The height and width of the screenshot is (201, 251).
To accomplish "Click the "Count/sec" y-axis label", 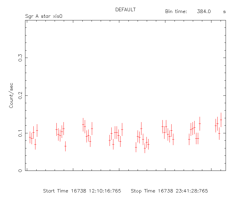I will 11,95.
